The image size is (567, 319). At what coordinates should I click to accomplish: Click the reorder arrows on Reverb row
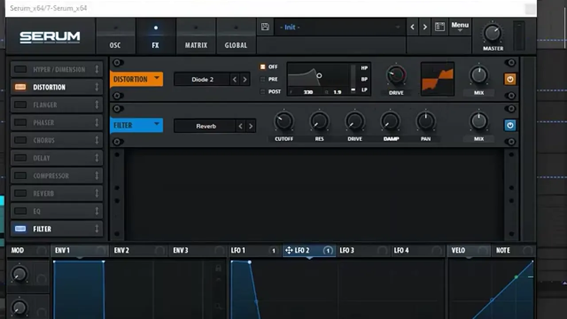(97, 194)
